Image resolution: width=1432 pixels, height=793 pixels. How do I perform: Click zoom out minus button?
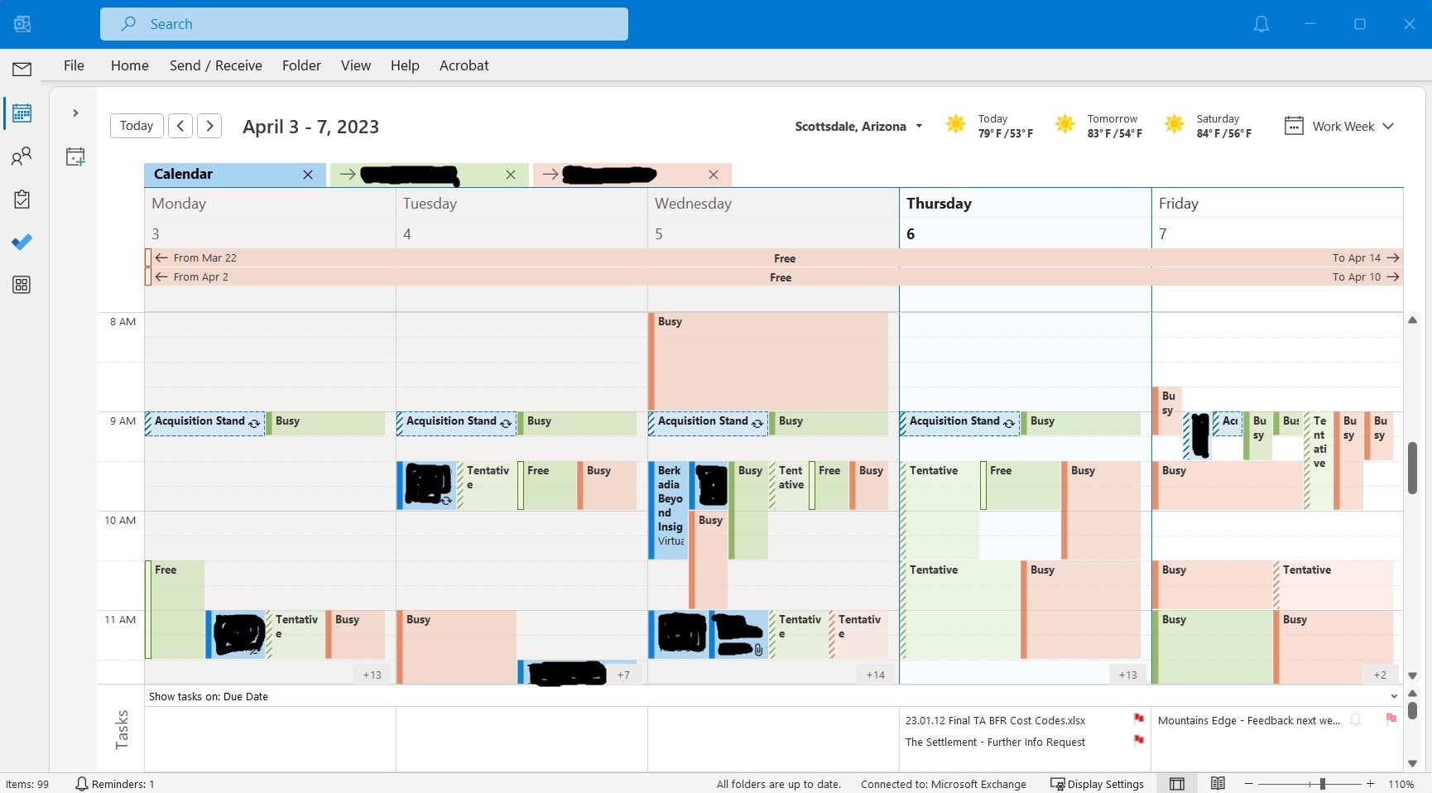click(1249, 784)
